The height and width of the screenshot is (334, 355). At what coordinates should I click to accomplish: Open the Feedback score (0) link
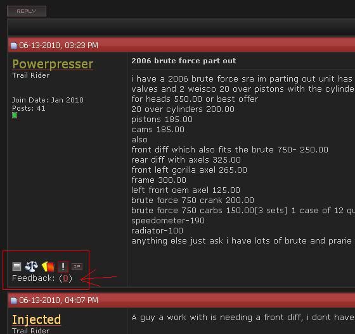pos(66,278)
